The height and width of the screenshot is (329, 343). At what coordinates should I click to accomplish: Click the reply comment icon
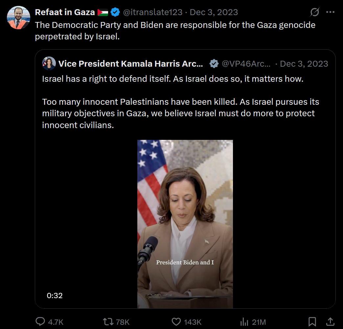tap(40, 322)
